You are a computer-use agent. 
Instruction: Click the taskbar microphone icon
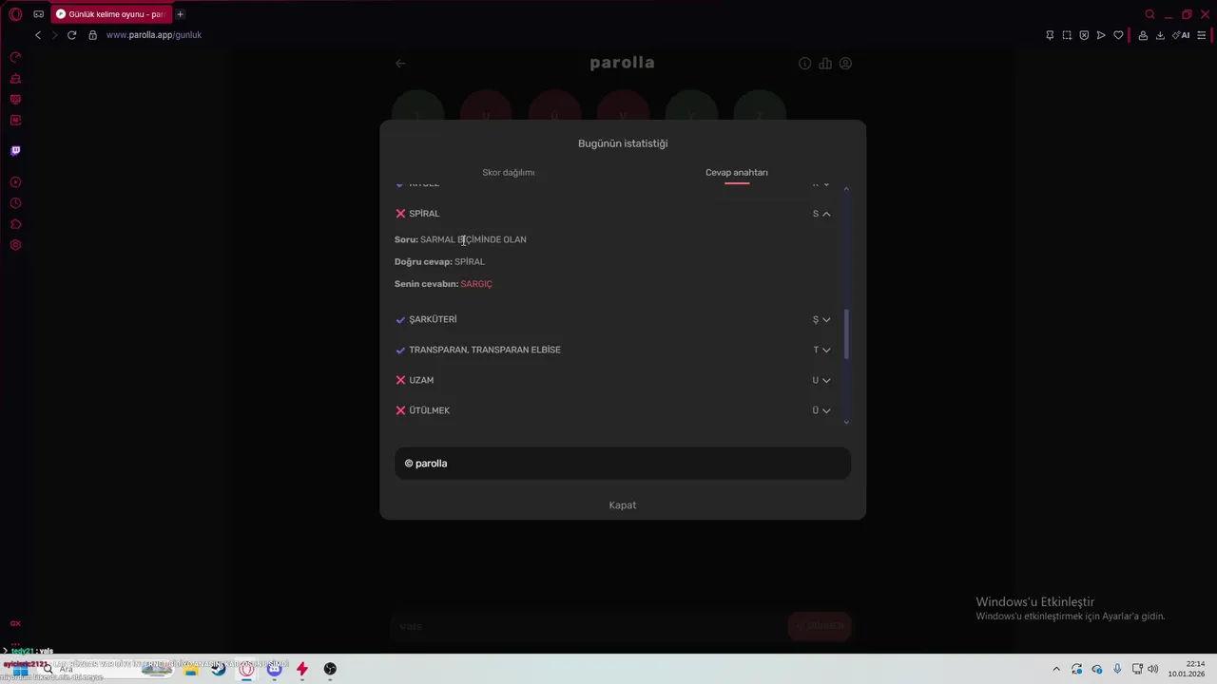1117,669
